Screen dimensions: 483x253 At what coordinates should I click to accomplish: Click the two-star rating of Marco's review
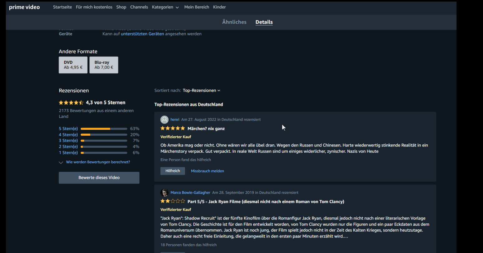coord(173,201)
